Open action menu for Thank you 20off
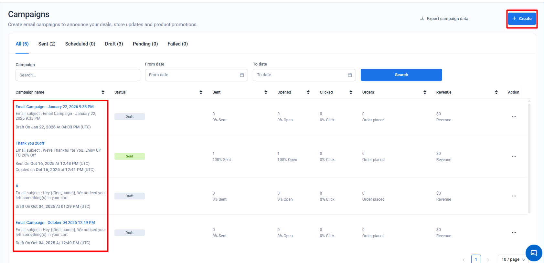544x263 pixels. (x=514, y=157)
